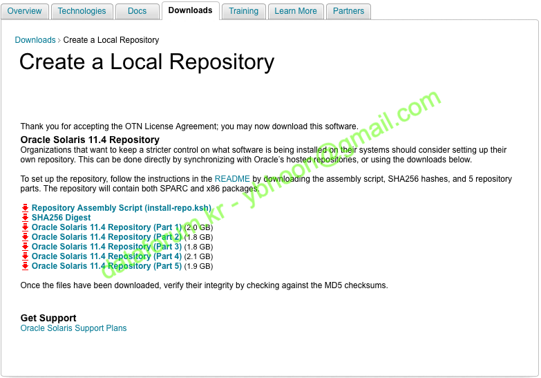Switch to the Learn More tab
Viewport: 541px width, 378px height.
tap(296, 11)
